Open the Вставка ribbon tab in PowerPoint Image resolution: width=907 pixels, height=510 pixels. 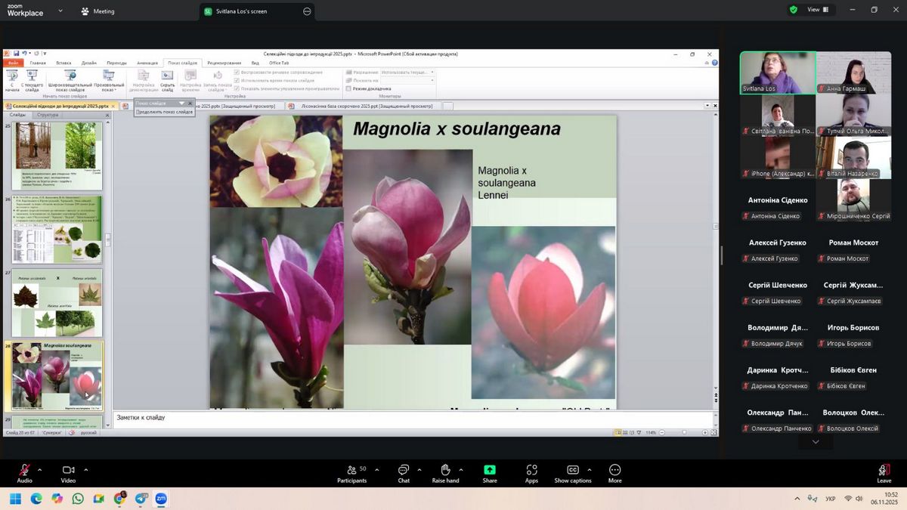(x=63, y=63)
